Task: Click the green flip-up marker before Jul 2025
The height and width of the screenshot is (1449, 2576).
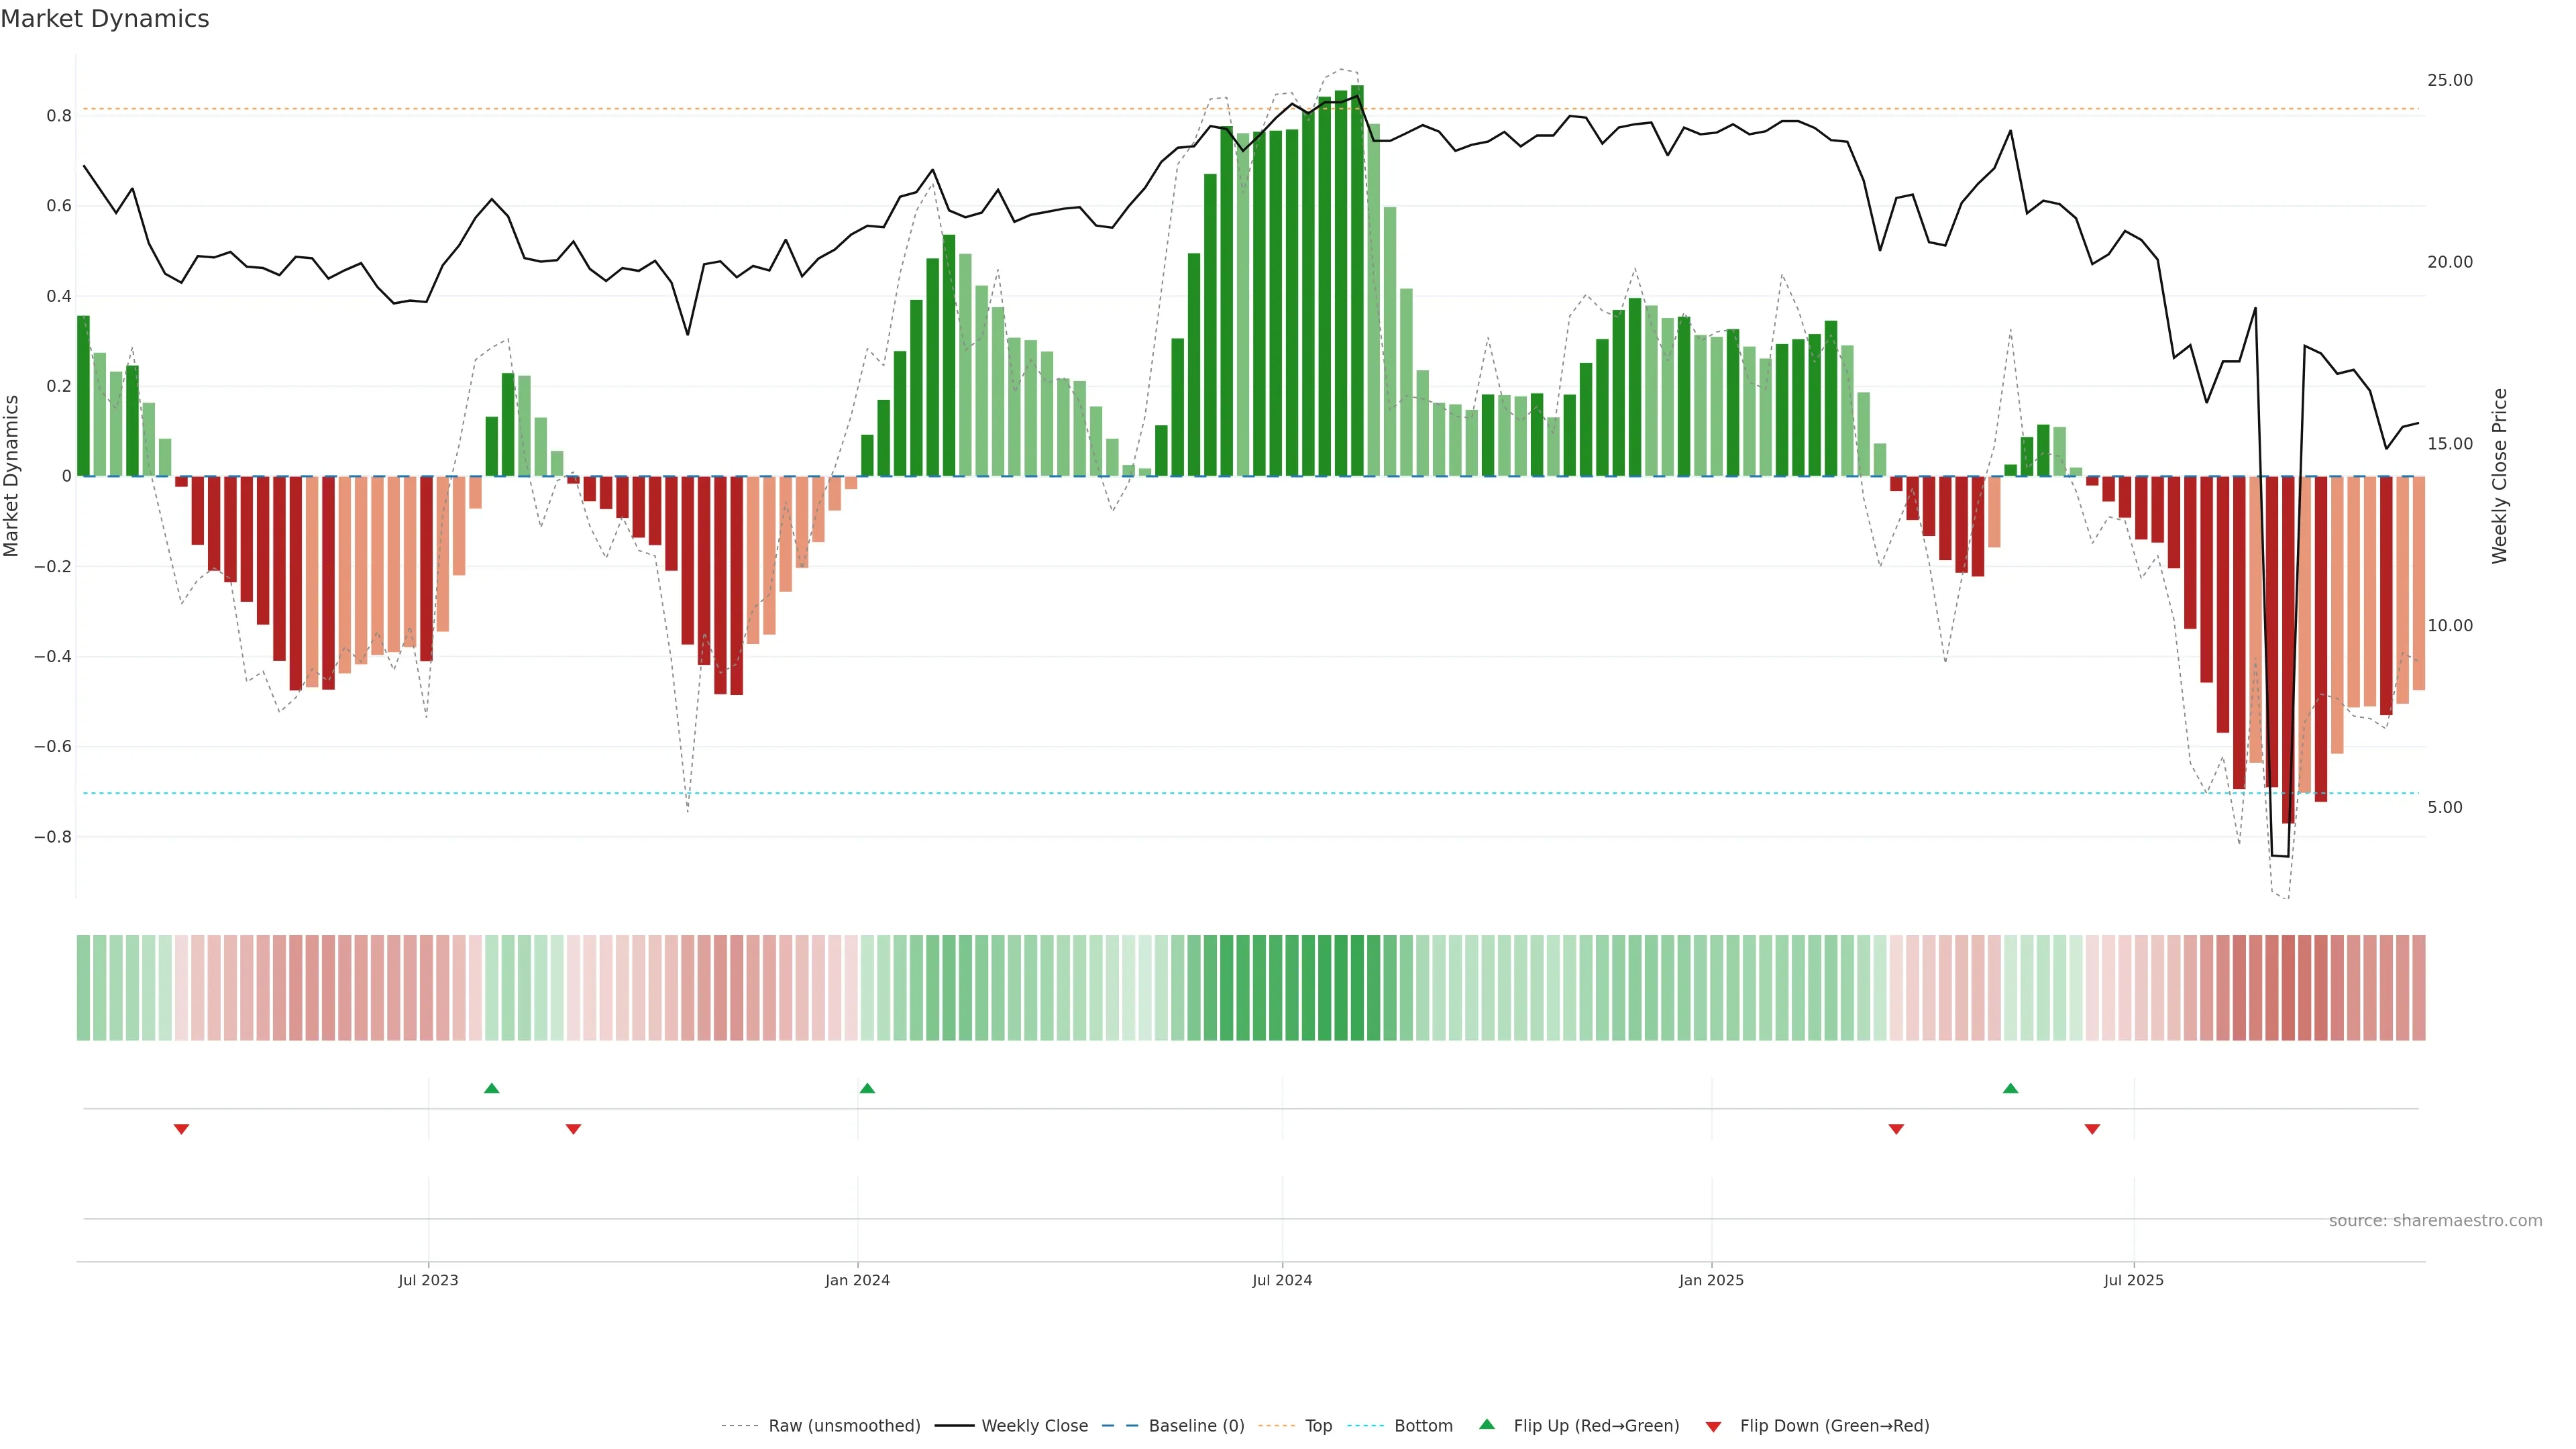Action: [x=2010, y=1088]
